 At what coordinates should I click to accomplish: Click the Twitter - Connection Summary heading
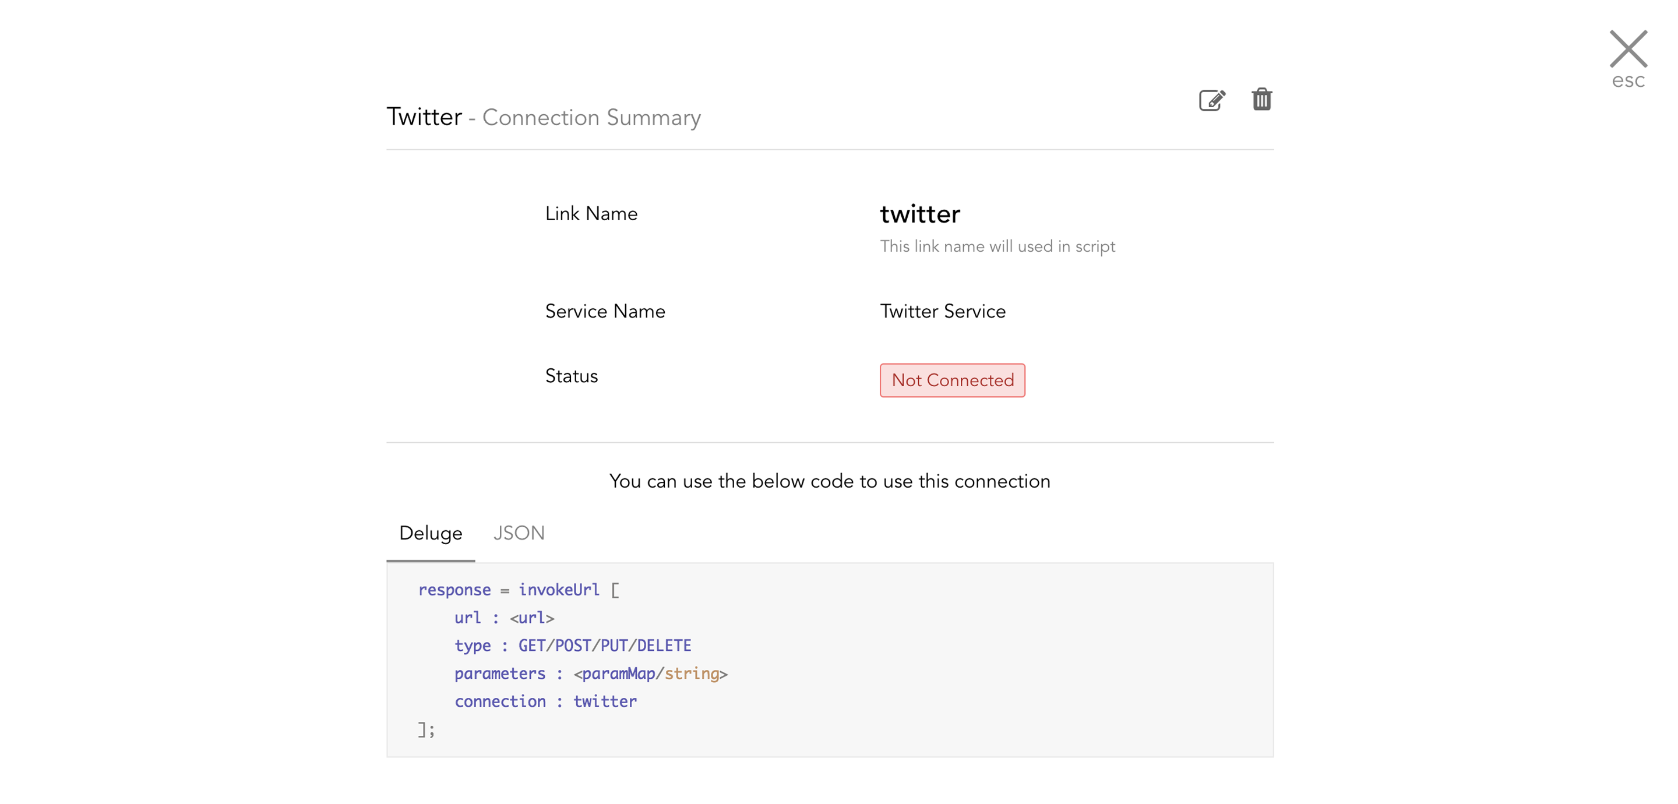543,117
